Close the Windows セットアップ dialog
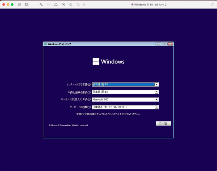 pyautogui.click(x=170, y=44)
